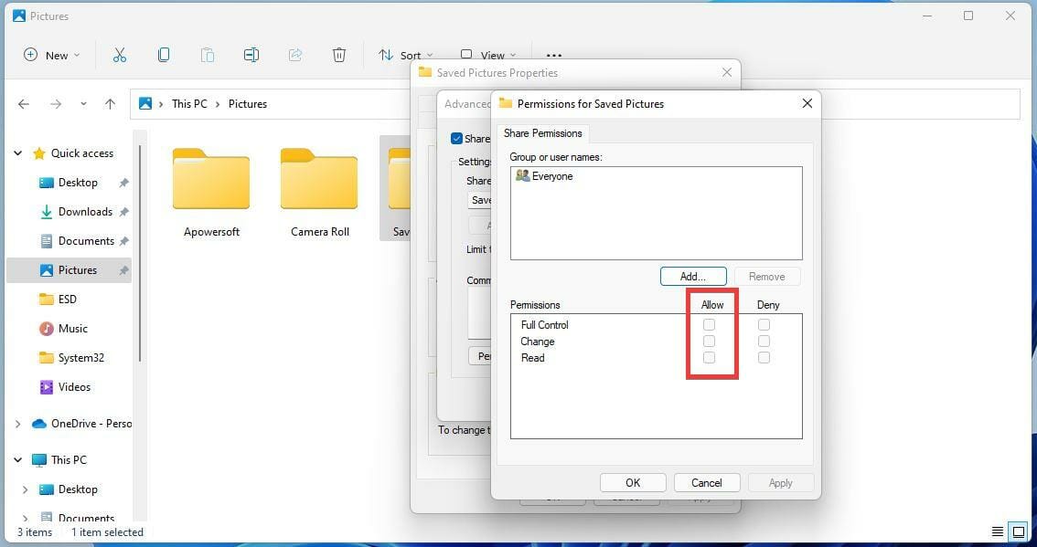Click the Share icon in Explorer toolbar
Screen dimensions: 1037x547
point(295,56)
